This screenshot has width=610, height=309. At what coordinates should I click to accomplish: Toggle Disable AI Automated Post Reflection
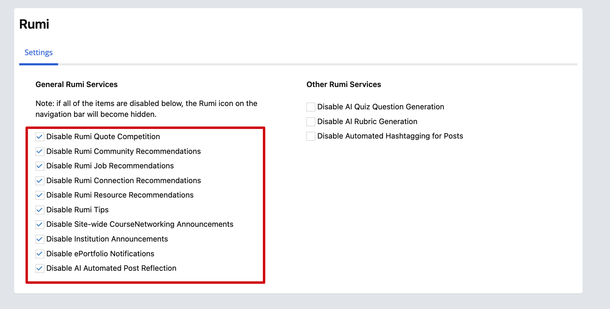[40, 268]
